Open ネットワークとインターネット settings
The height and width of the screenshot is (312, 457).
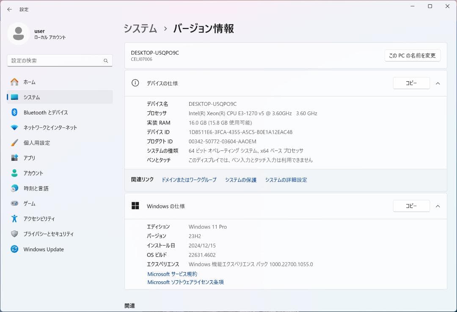click(49, 127)
